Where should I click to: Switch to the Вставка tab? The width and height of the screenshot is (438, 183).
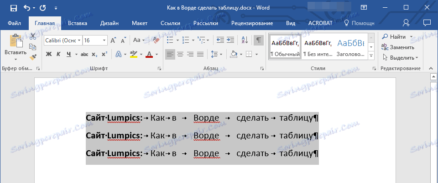tap(78, 23)
